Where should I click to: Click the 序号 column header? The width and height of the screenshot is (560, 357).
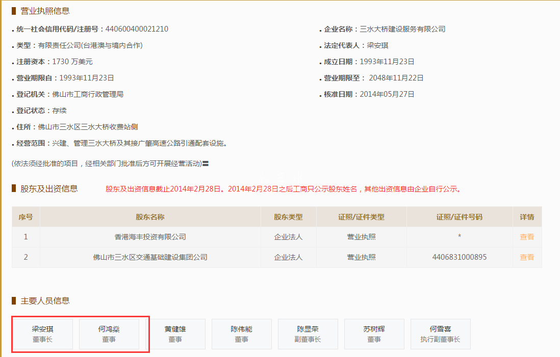point(26,217)
